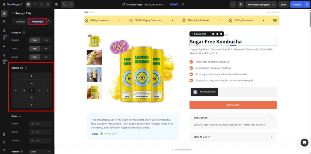Expand the How to use it? accordion

233,137
